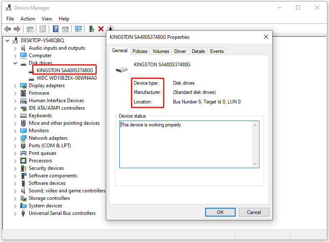Expand the Software components node
This screenshot has width=329, height=242.
15,176
